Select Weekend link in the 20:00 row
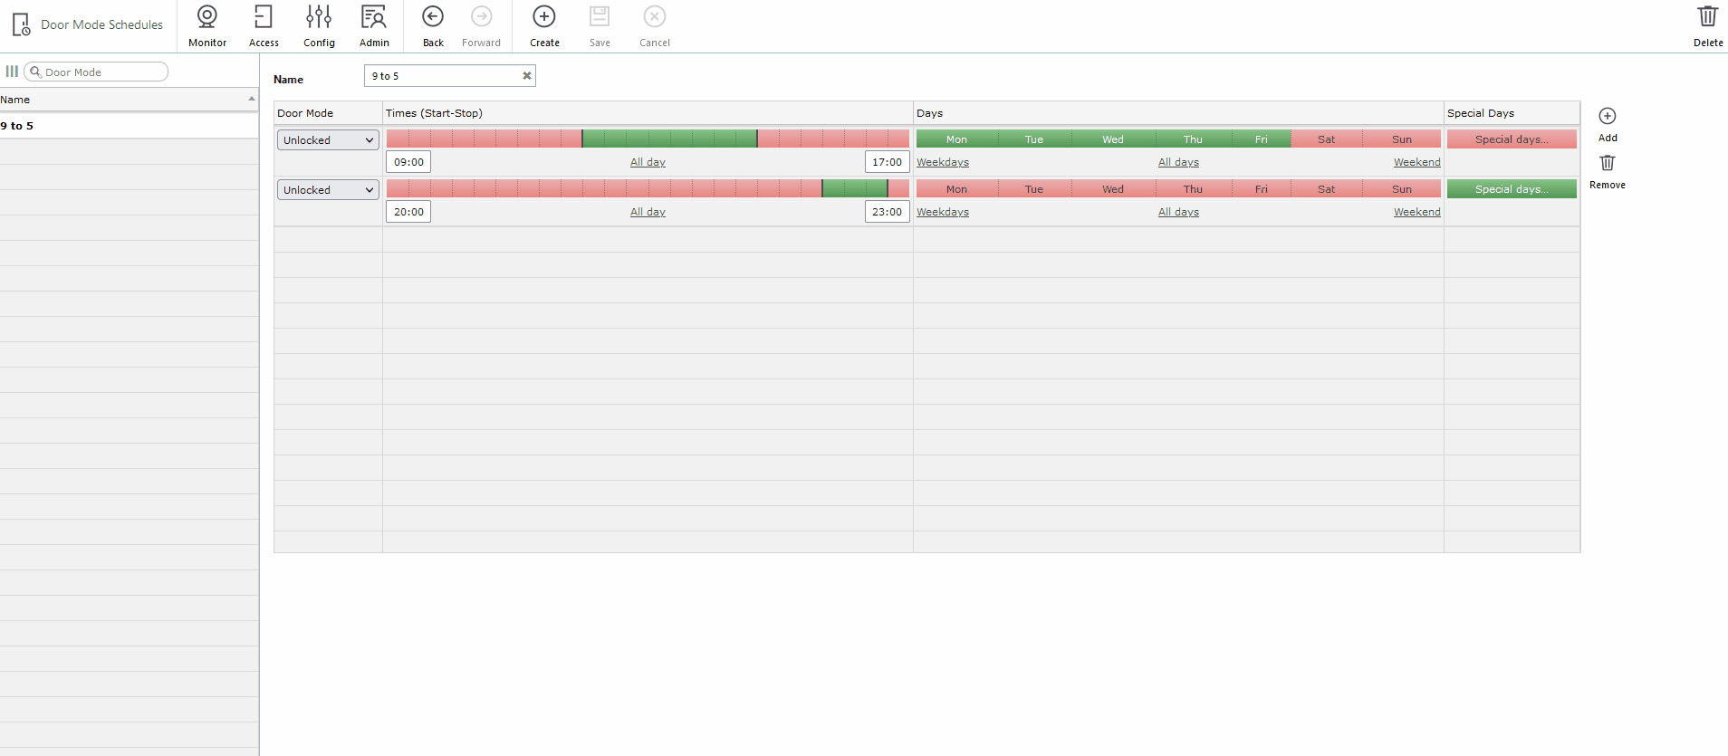The width and height of the screenshot is (1728, 756). tap(1416, 212)
